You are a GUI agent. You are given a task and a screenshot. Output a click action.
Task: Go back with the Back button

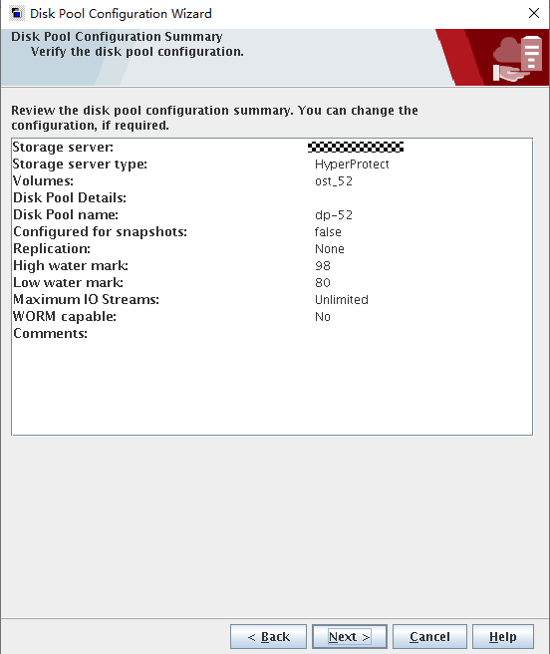click(268, 636)
